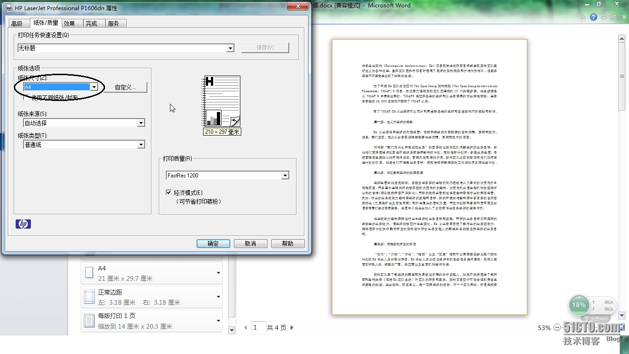Click scroll-down arrow of Word settings panel
This screenshot has width=629, height=354.
point(232,330)
